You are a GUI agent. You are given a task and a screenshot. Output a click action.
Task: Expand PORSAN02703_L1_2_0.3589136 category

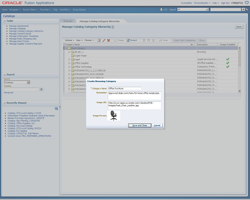click(x=69, y=70)
